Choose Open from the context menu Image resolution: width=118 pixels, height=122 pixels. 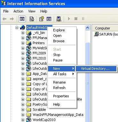(62, 36)
